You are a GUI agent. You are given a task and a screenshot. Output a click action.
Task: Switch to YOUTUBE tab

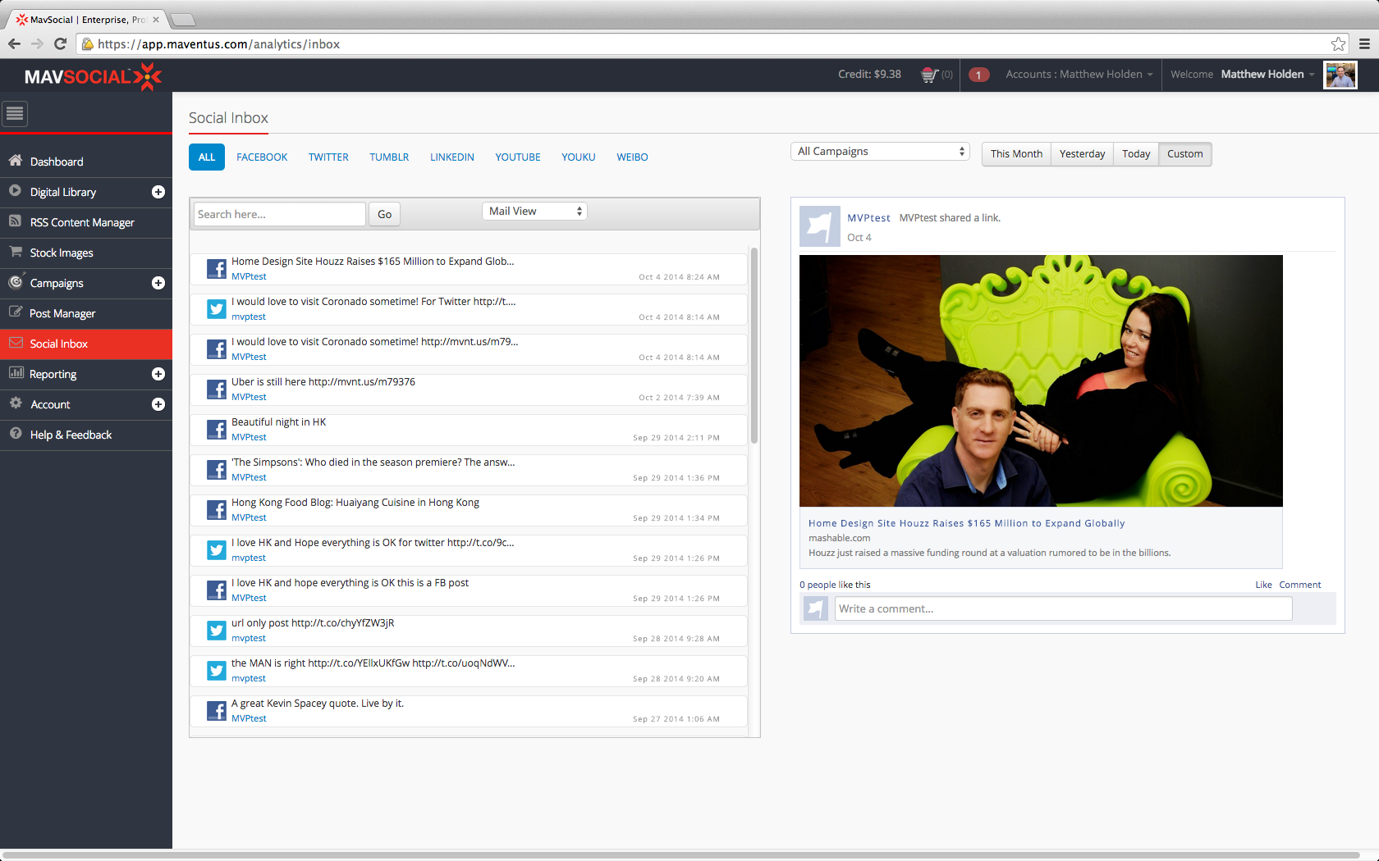click(518, 157)
